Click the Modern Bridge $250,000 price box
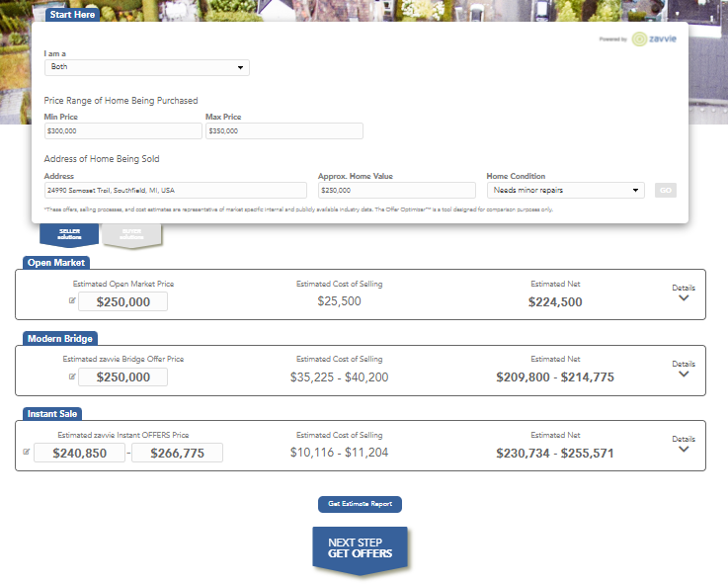This screenshot has height=585, width=728. pyautogui.click(x=123, y=377)
